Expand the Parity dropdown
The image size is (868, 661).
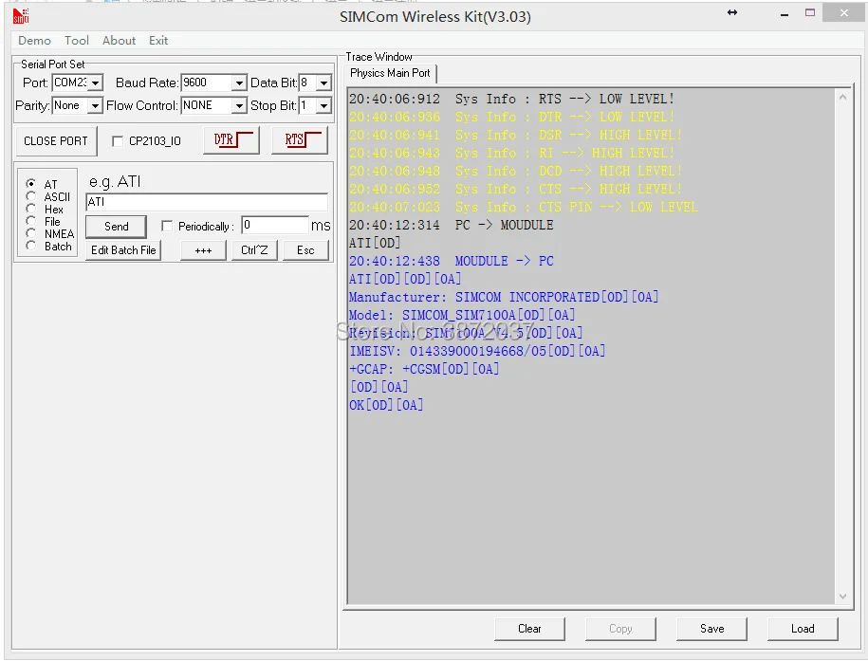(x=95, y=105)
